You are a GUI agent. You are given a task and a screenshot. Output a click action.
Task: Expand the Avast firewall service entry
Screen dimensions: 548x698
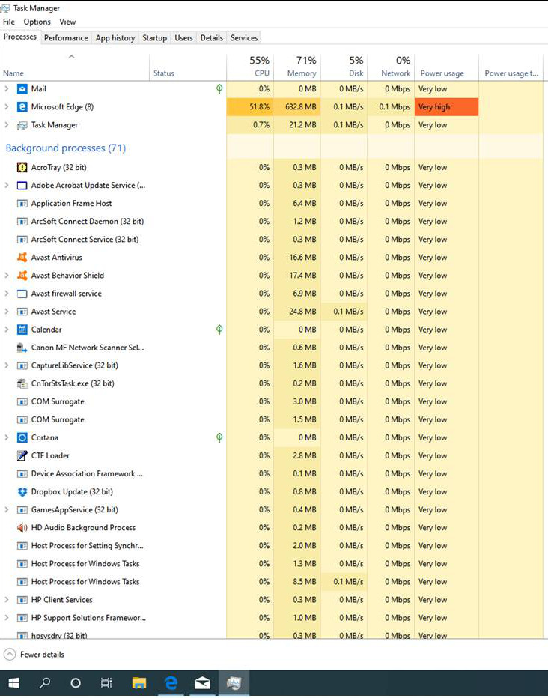tap(7, 294)
